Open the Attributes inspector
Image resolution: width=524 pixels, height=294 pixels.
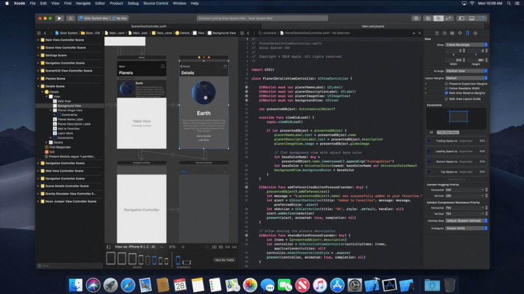pyautogui.click(x=460, y=33)
